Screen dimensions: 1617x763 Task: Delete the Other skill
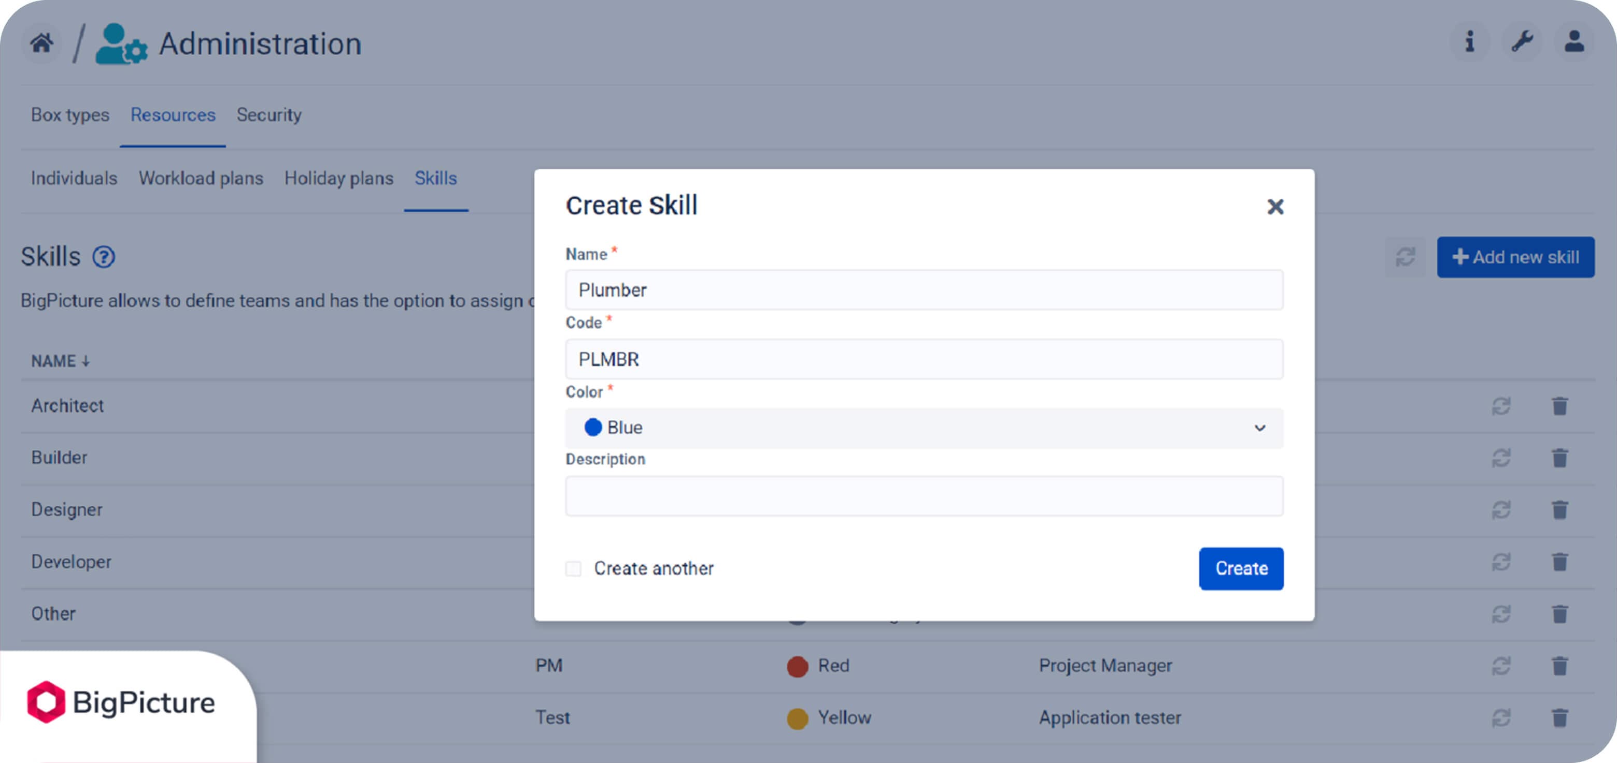pyautogui.click(x=1560, y=614)
